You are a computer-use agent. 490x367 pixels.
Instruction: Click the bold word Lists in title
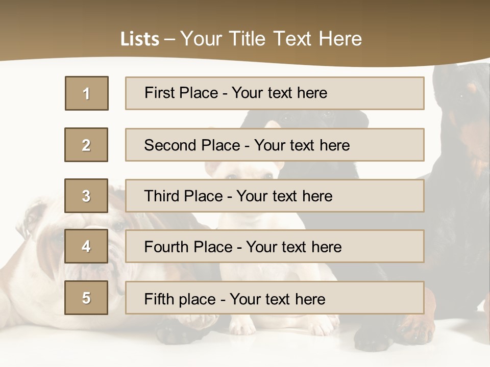coord(139,39)
